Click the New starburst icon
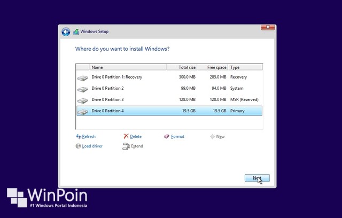The height and width of the screenshot is (218, 342). [x=213, y=136]
